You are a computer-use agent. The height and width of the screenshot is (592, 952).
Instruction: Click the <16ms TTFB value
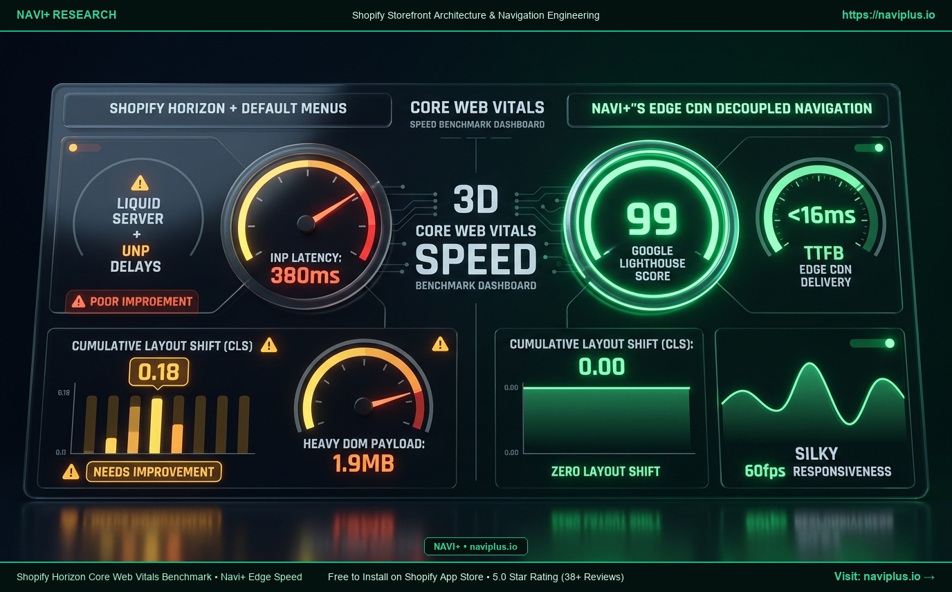click(x=821, y=216)
